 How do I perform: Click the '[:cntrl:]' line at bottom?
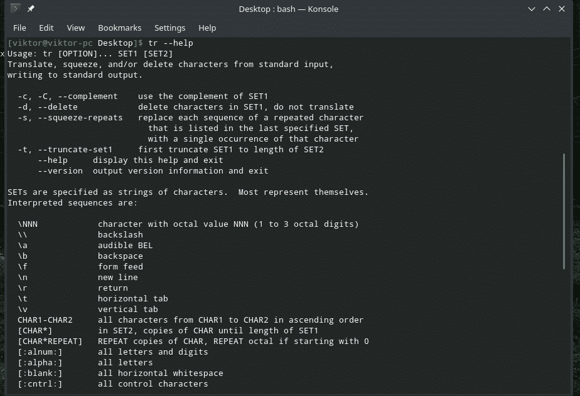coord(40,384)
